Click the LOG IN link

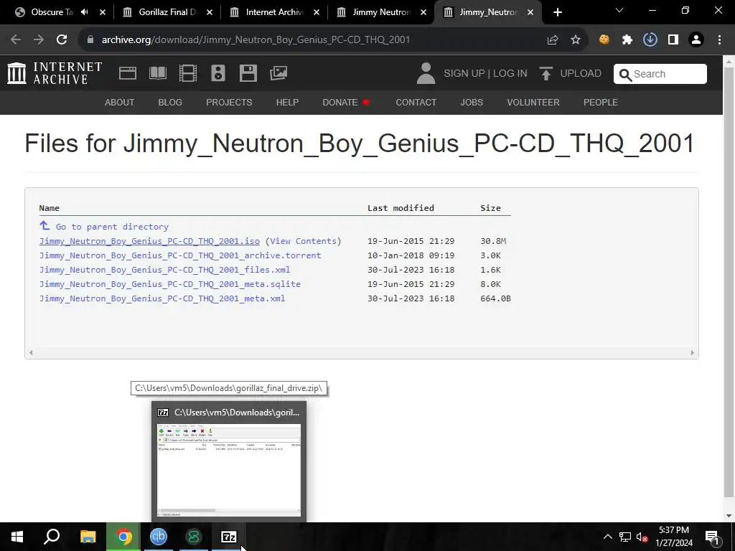[510, 74]
